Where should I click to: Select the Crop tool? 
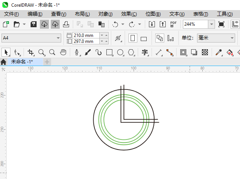(x=31, y=52)
